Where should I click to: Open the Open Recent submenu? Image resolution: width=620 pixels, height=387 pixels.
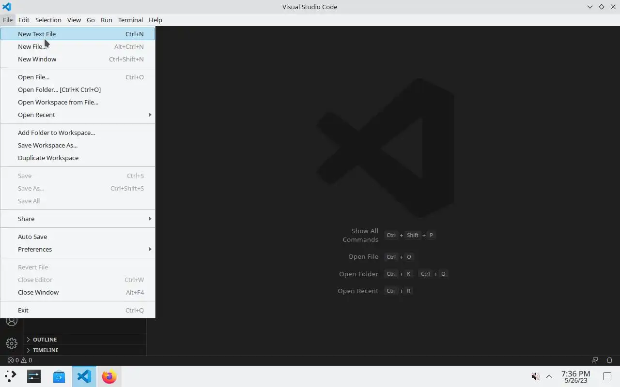pyautogui.click(x=77, y=115)
